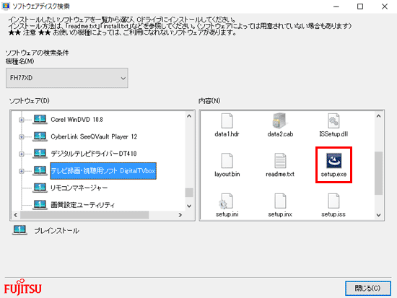The width and height of the screenshot is (397, 298).
Task: Click the デジタルテレビドライバー DT410 laptop icon
Action: pyautogui.click(x=40, y=154)
